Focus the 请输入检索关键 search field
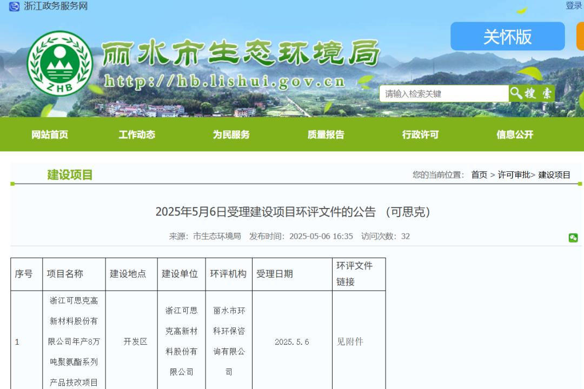This screenshot has height=389, width=584. point(443,93)
